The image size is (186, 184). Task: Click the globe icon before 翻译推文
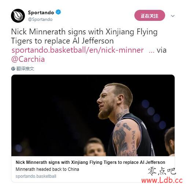click(x=13, y=69)
